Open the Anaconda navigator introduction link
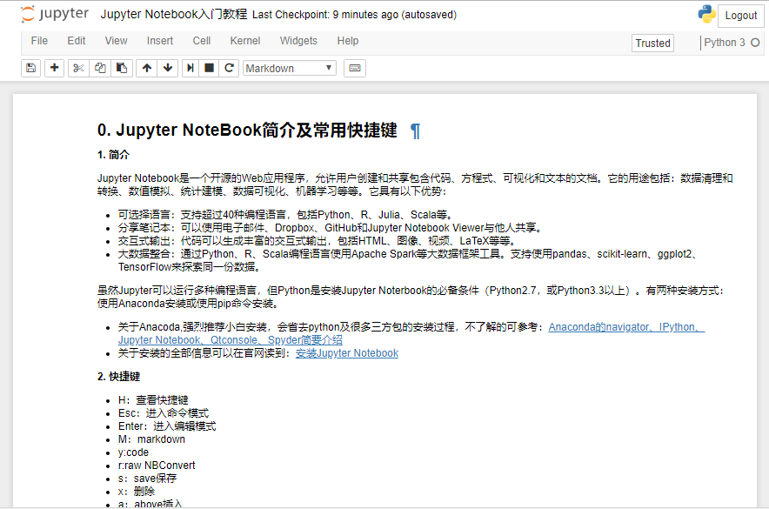The height and width of the screenshot is (509, 769). pyautogui.click(x=626, y=327)
